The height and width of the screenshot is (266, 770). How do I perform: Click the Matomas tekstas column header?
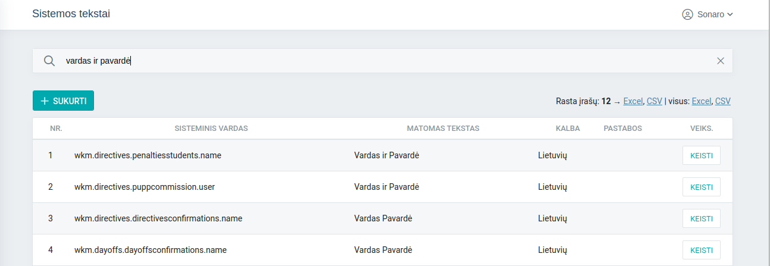(443, 129)
